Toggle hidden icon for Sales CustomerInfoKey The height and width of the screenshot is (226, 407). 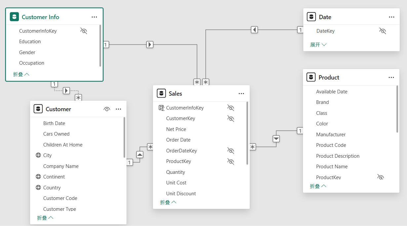click(231, 108)
